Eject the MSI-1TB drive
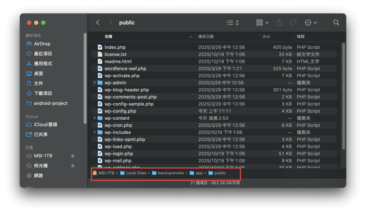 (73, 156)
